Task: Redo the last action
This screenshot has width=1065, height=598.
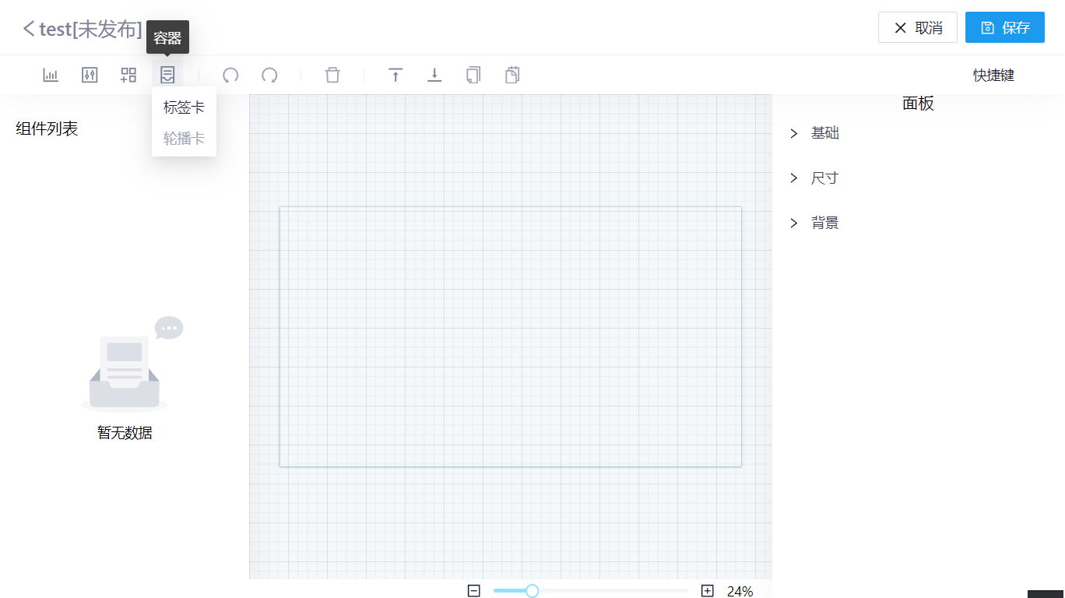Action: 269,75
